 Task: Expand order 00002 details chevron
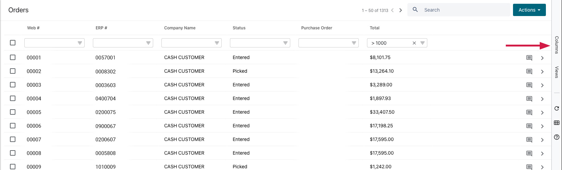(542, 72)
